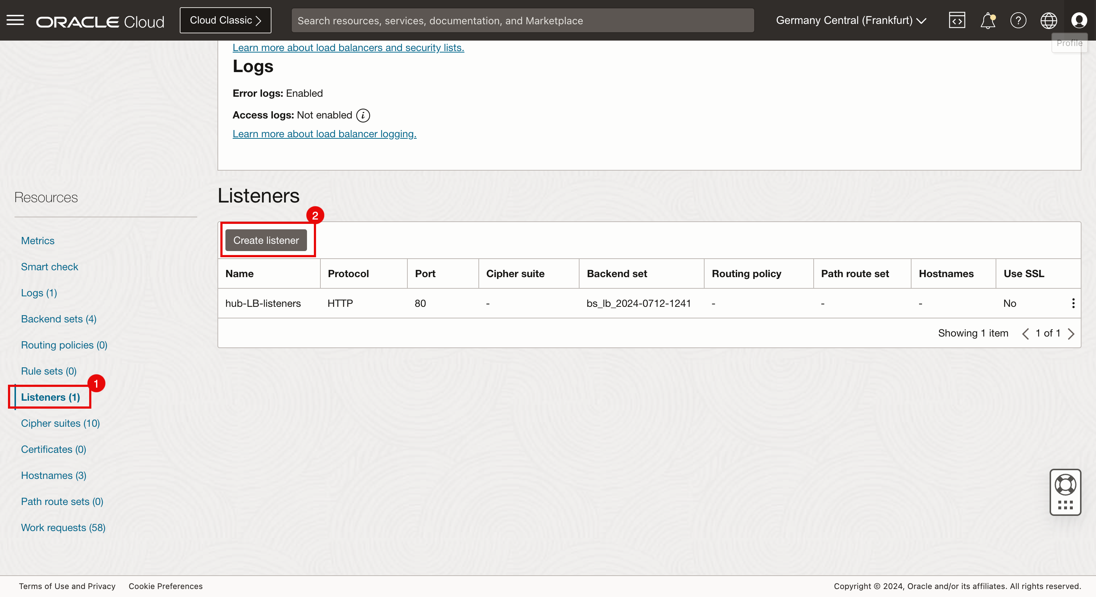The height and width of the screenshot is (597, 1096).
Task: Click the Create listener button
Action: click(266, 240)
